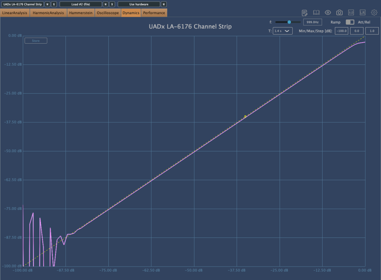Open the UADx LA-6176 Channel Strip selector
Screen dimensions: 381x280
[22, 4]
